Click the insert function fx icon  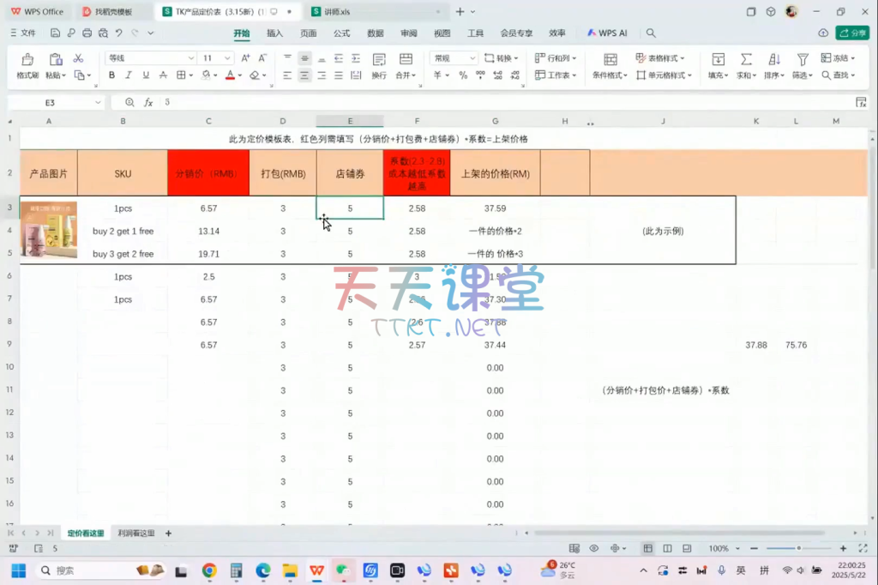[148, 102]
